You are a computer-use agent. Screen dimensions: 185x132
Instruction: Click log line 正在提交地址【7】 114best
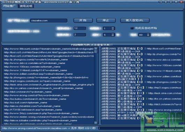(x=141, y=71)
